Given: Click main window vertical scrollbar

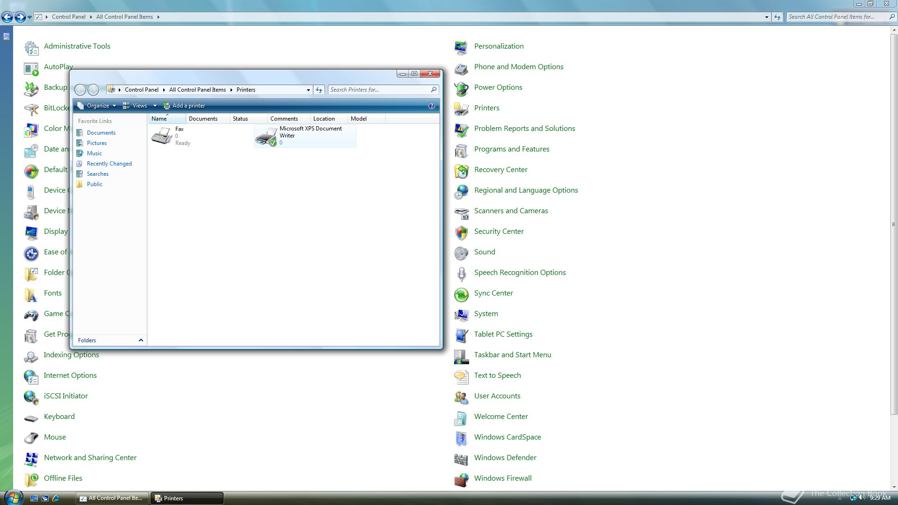Looking at the screenshot, I should (x=894, y=224).
